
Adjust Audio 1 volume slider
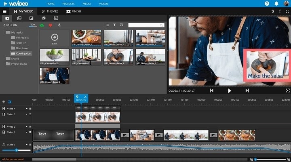pos(16,150)
